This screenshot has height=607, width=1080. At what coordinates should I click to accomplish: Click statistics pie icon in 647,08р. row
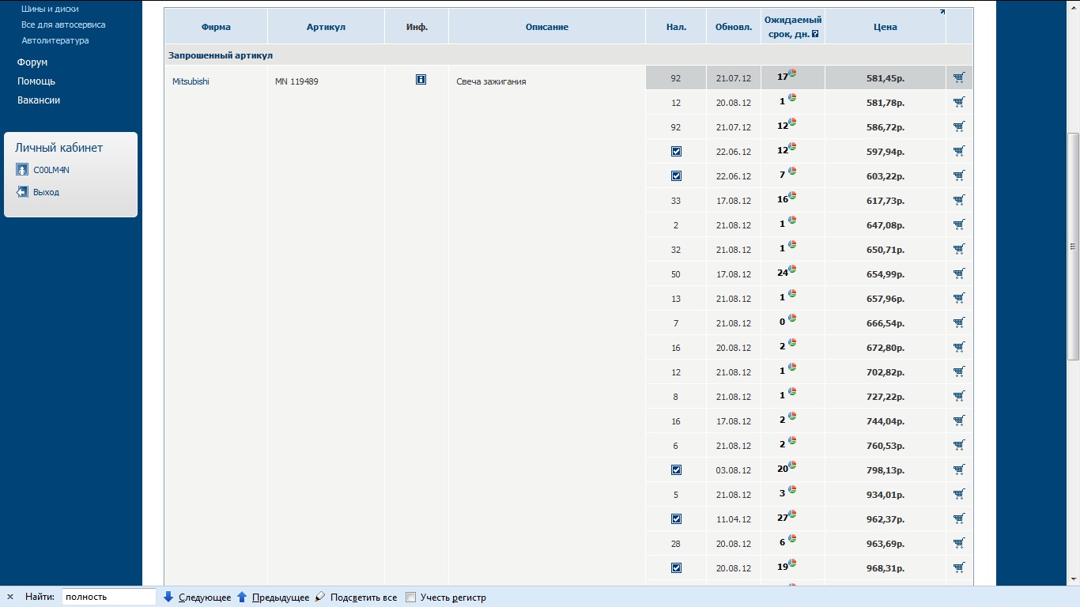pos(792,221)
